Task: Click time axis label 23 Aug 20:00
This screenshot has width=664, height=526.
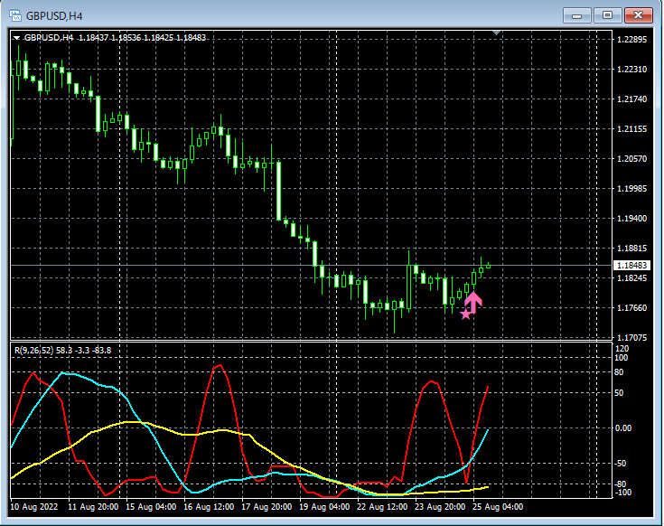Action: 440,507
